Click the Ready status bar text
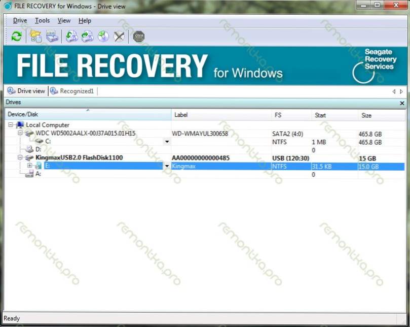Screen dimensions: 410x327 (x=12, y=318)
